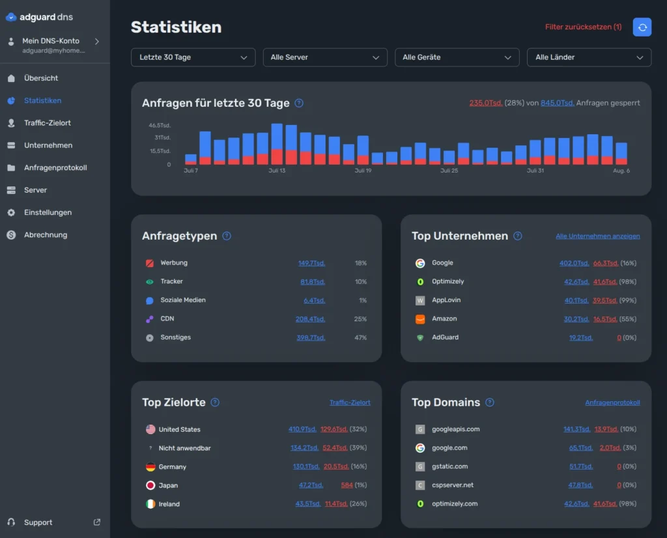Click the google.com domain favicon

coord(420,448)
